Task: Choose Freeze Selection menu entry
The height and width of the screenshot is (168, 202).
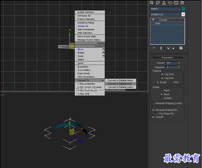Action: pos(90,19)
